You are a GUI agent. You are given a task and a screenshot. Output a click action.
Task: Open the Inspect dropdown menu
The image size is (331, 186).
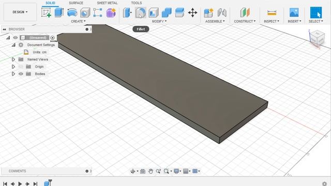[x=272, y=21]
